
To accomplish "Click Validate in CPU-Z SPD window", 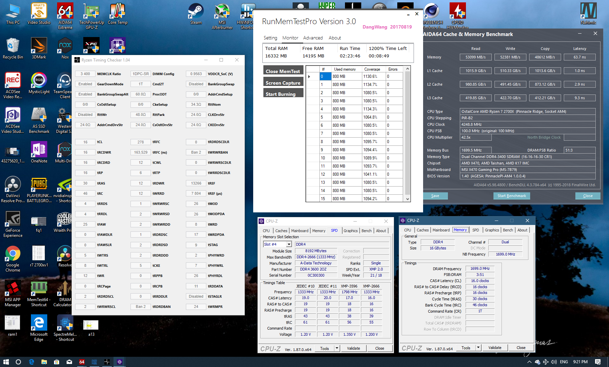I will [x=353, y=348].
